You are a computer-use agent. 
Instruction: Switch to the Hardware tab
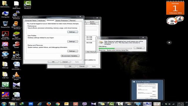pyautogui.click(x=41, y=21)
